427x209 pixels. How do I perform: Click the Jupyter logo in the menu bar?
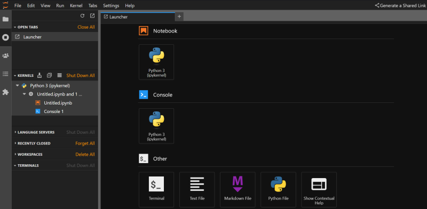[5, 5]
